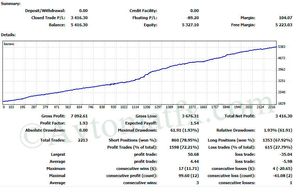
Task: Click the Balance value 5 416.30
Action: coord(79,25)
